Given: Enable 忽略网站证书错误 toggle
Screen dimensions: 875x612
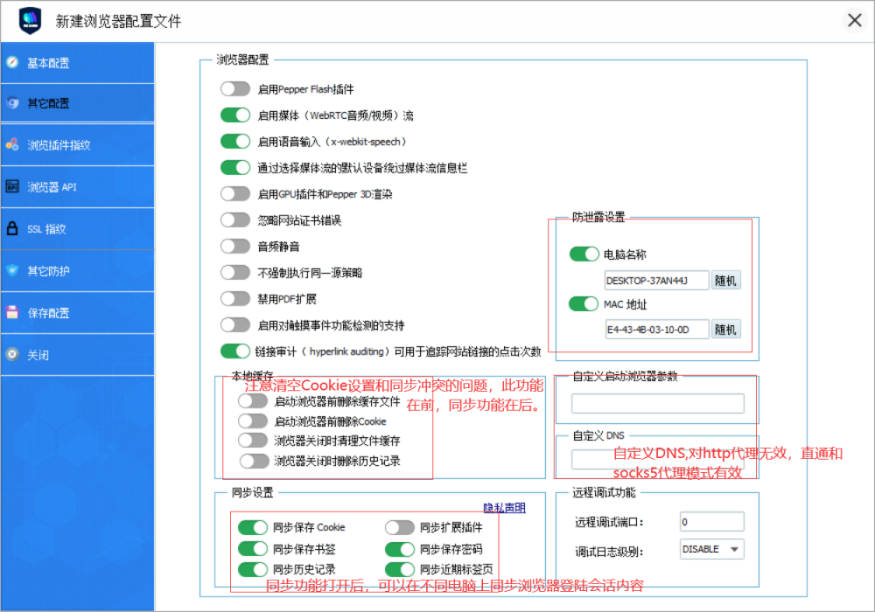Looking at the screenshot, I should (x=235, y=220).
